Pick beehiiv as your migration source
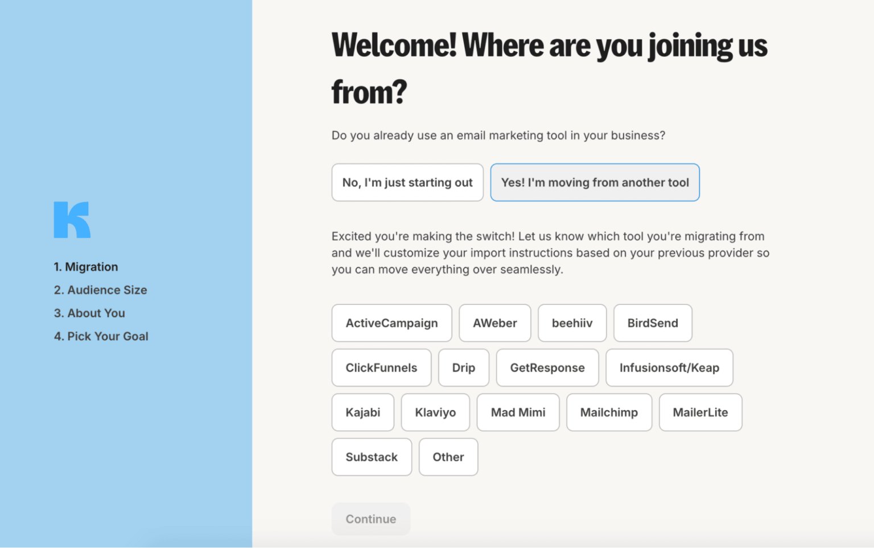The image size is (874, 548). (572, 323)
